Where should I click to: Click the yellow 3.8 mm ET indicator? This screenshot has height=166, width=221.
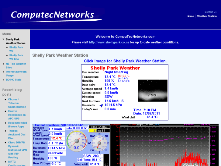[99, 131]
